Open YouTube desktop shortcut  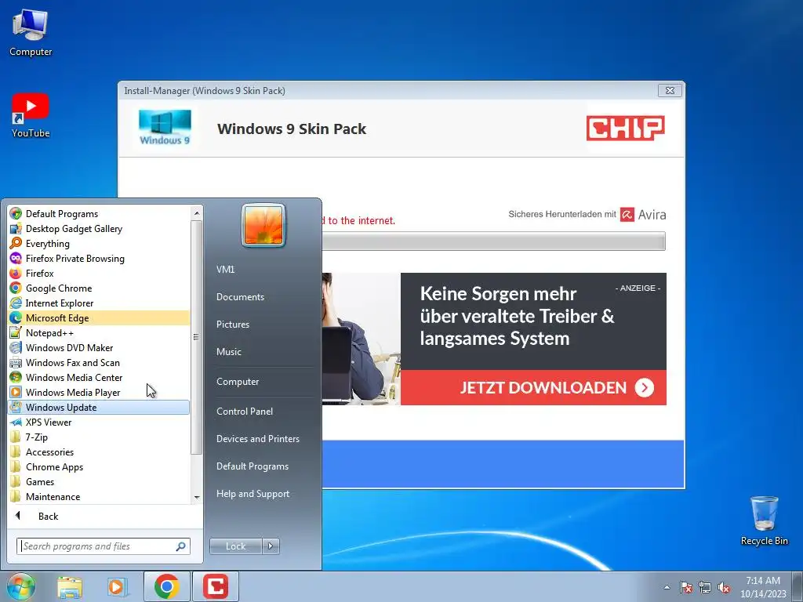point(31,115)
